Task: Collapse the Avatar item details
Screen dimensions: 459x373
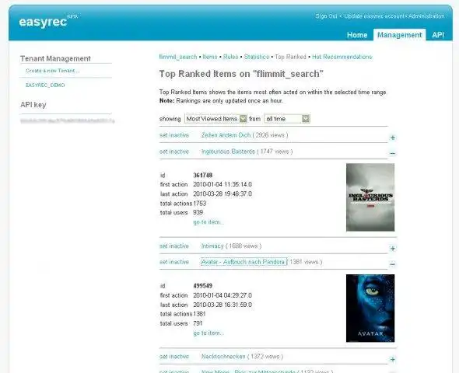Action: 393,264
